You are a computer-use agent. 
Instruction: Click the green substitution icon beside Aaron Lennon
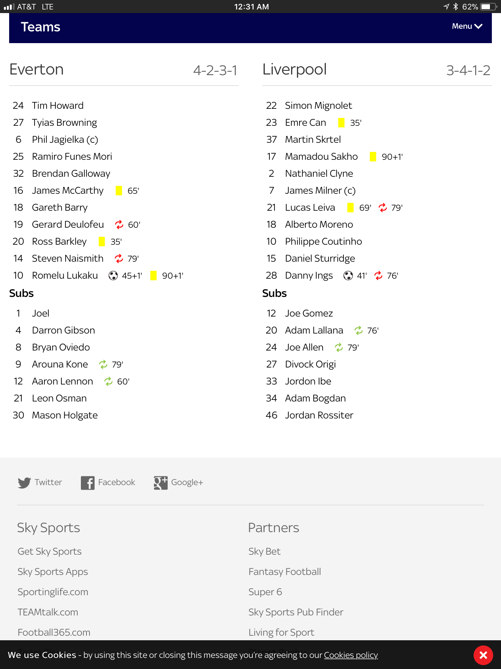pyautogui.click(x=108, y=382)
